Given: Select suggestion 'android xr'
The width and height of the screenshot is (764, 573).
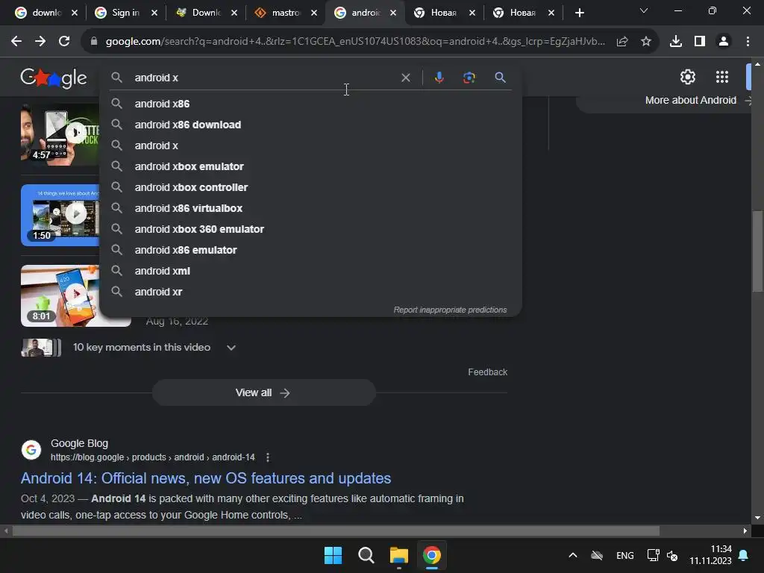Looking at the screenshot, I should point(311,292).
